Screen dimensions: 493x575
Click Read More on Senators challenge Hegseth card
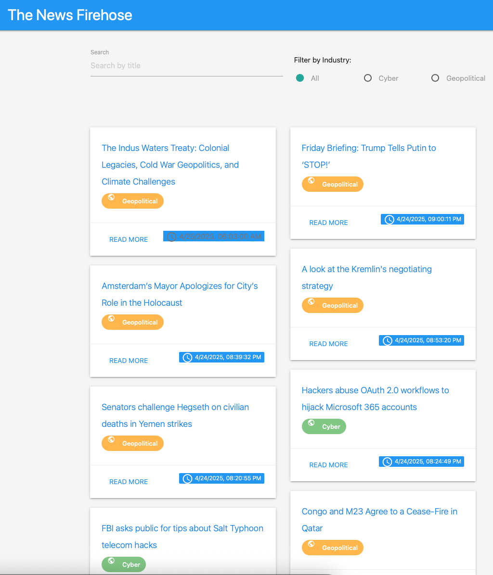pyautogui.click(x=129, y=482)
